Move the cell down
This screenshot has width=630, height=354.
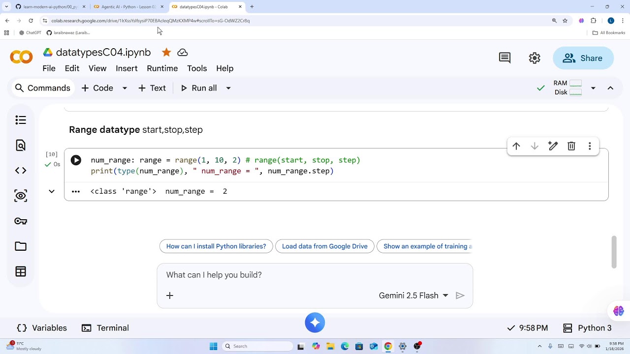(x=535, y=146)
